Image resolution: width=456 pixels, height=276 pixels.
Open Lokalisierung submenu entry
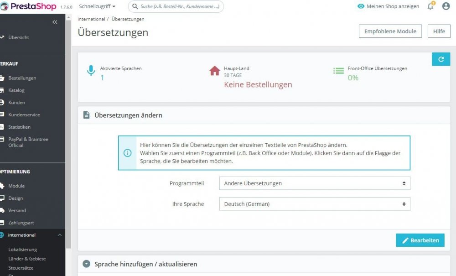[22, 249]
